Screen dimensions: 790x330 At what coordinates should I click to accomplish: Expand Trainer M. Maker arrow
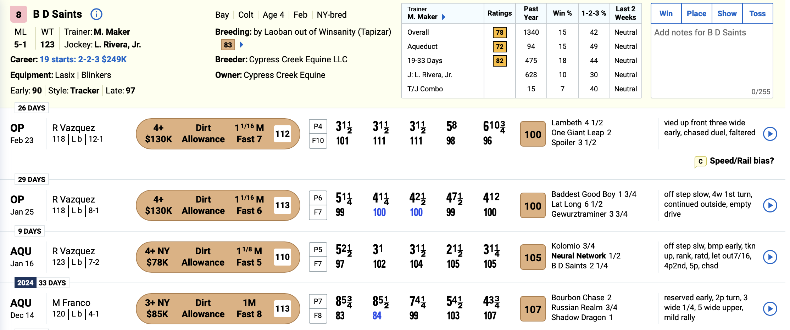tap(443, 17)
